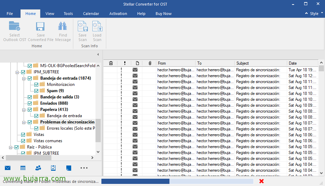Collapse the Bandeja de entrada (1874) node
The height and width of the screenshot is (186, 325).
click(24, 78)
